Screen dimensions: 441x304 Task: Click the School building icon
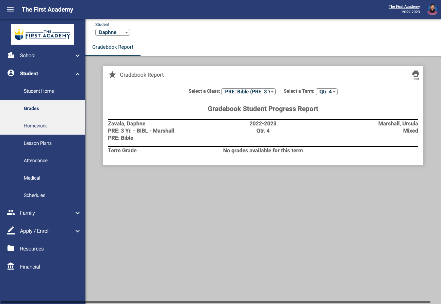(x=11, y=55)
